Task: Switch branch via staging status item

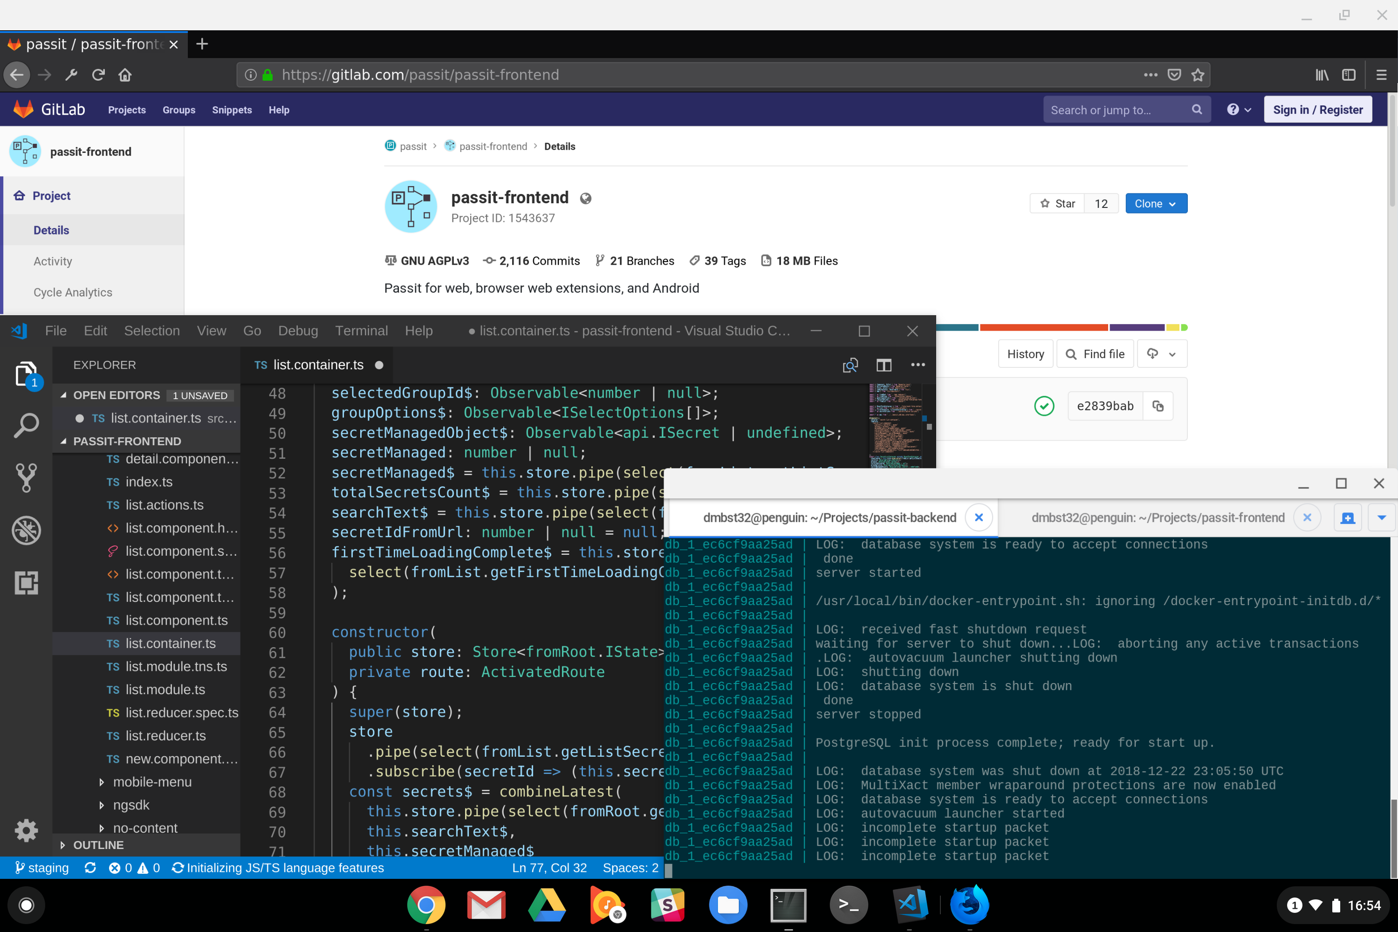Action: point(41,868)
